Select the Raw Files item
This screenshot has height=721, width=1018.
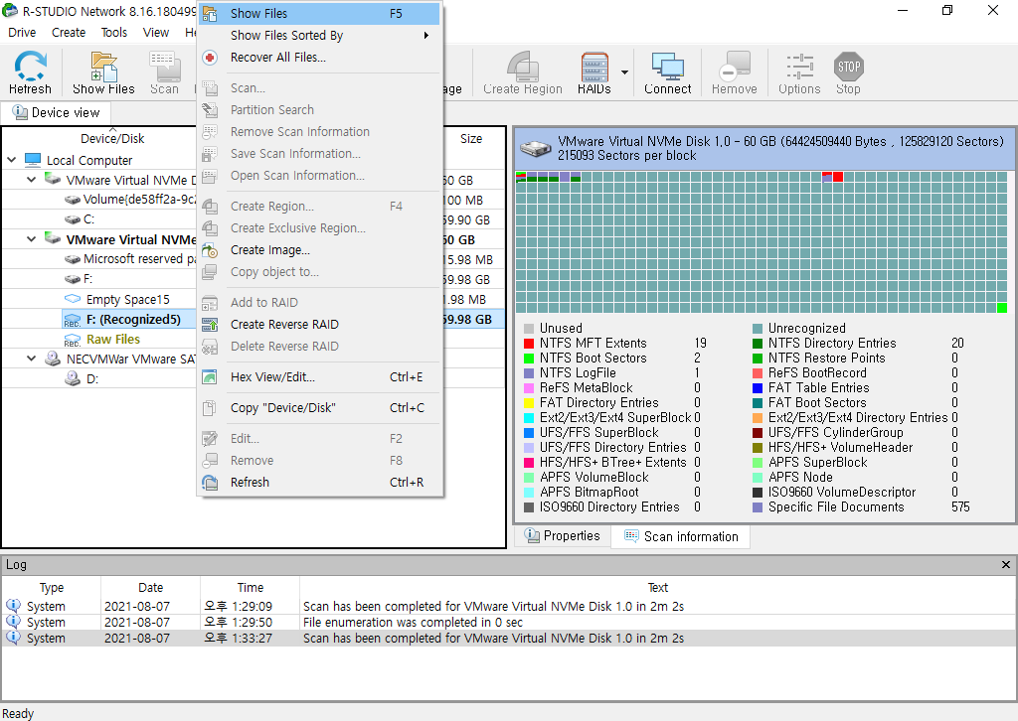click(x=113, y=339)
